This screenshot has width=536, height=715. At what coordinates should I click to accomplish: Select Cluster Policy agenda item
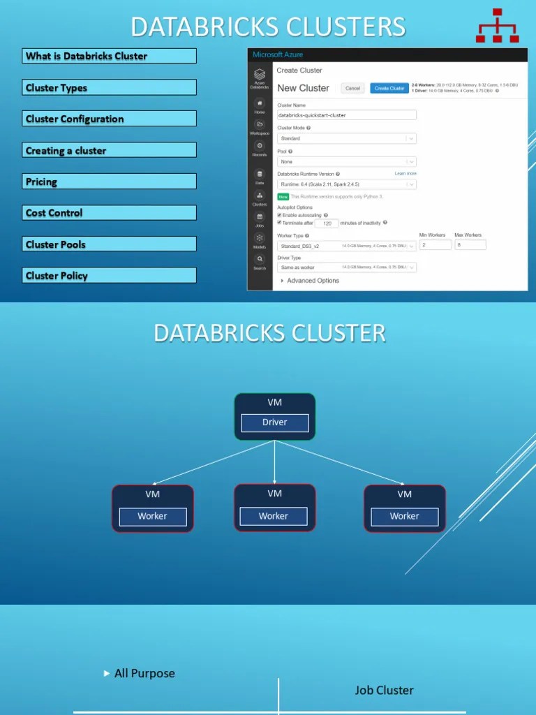109,275
